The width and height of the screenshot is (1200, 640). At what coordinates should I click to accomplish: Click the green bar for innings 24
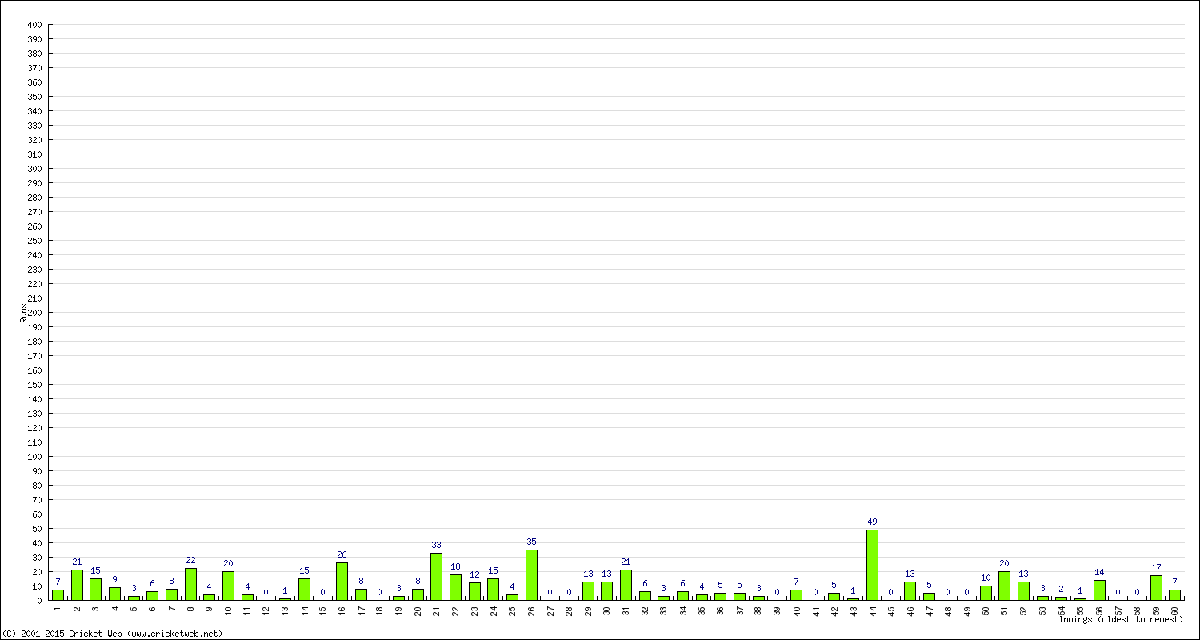tap(493, 590)
